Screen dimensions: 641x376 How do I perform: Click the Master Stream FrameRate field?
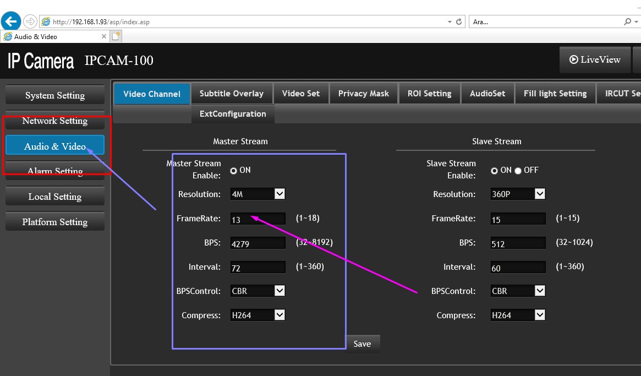(x=258, y=219)
